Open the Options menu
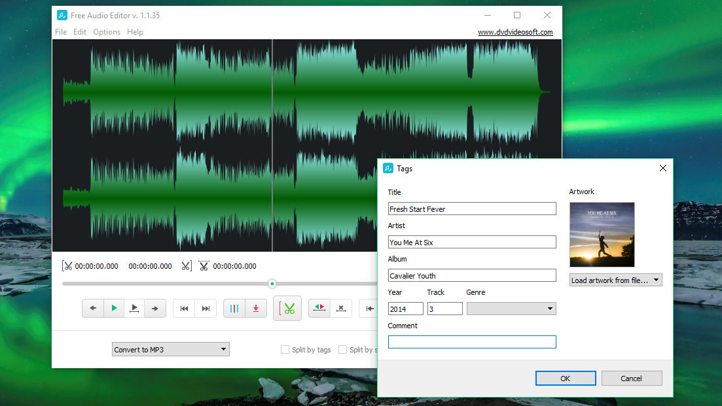722x406 pixels. [x=106, y=31]
